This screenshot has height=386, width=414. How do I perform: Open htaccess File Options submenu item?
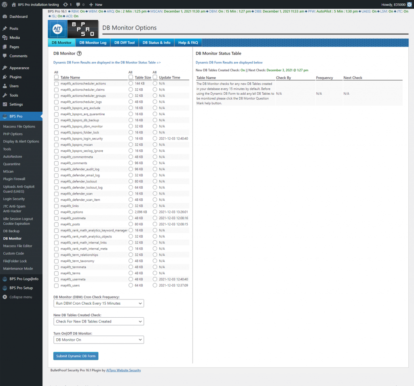tap(19, 127)
